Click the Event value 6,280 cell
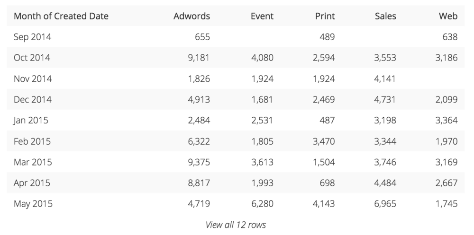This screenshot has height=235, width=474. click(262, 204)
